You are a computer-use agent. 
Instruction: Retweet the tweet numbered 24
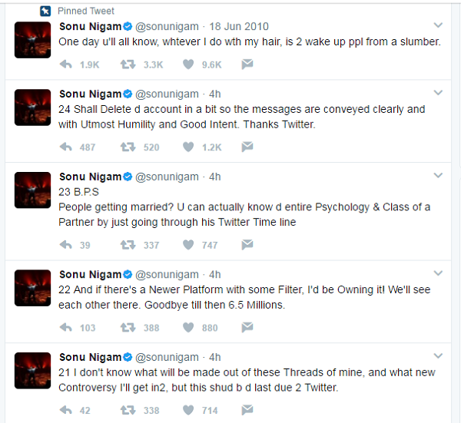click(128, 147)
